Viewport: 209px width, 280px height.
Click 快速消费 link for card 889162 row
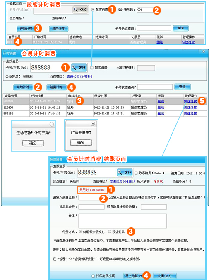(190, 113)
